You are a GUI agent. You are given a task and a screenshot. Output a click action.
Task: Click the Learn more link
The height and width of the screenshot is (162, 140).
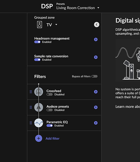point(128,107)
